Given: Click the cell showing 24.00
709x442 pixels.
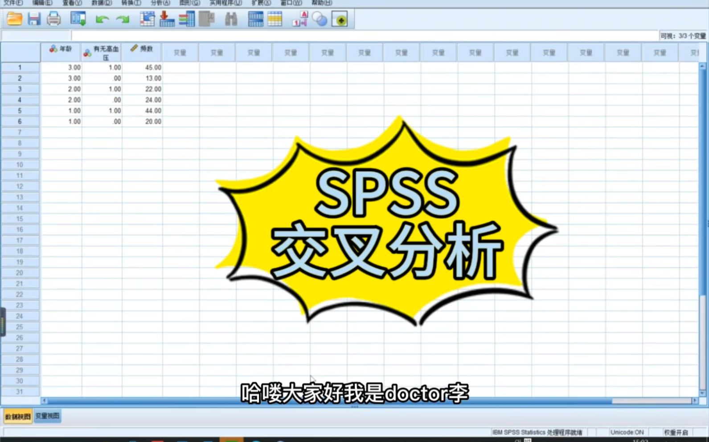Looking at the screenshot, I should click(x=142, y=100).
